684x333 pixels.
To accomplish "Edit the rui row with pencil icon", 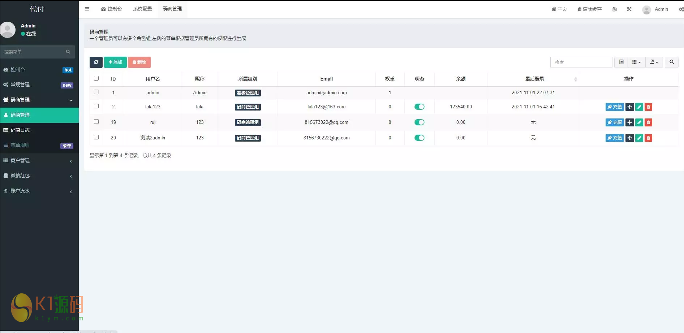I will click(x=639, y=122).
